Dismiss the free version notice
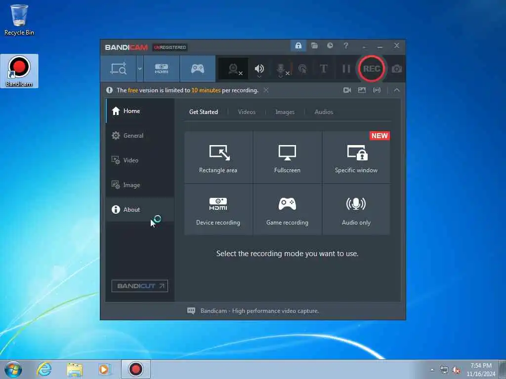This screenshot has height=379, width=506. click(266, 90)
